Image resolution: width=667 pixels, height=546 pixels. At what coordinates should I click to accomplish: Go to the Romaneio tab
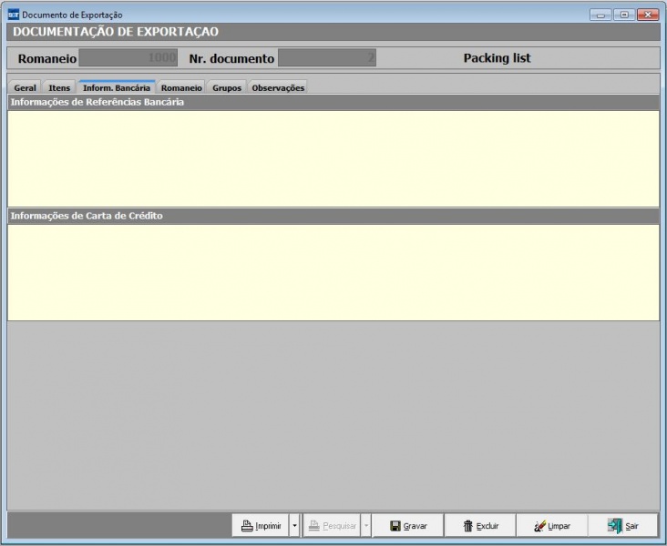pos(181,88)
